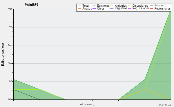Click the Proyecto legend entry
174x107 pixels.
(x=160, y=5)
